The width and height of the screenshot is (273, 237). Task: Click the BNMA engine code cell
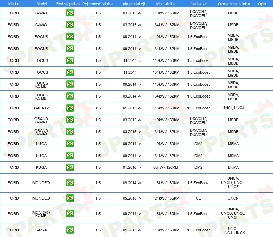(x=233, y=167)
